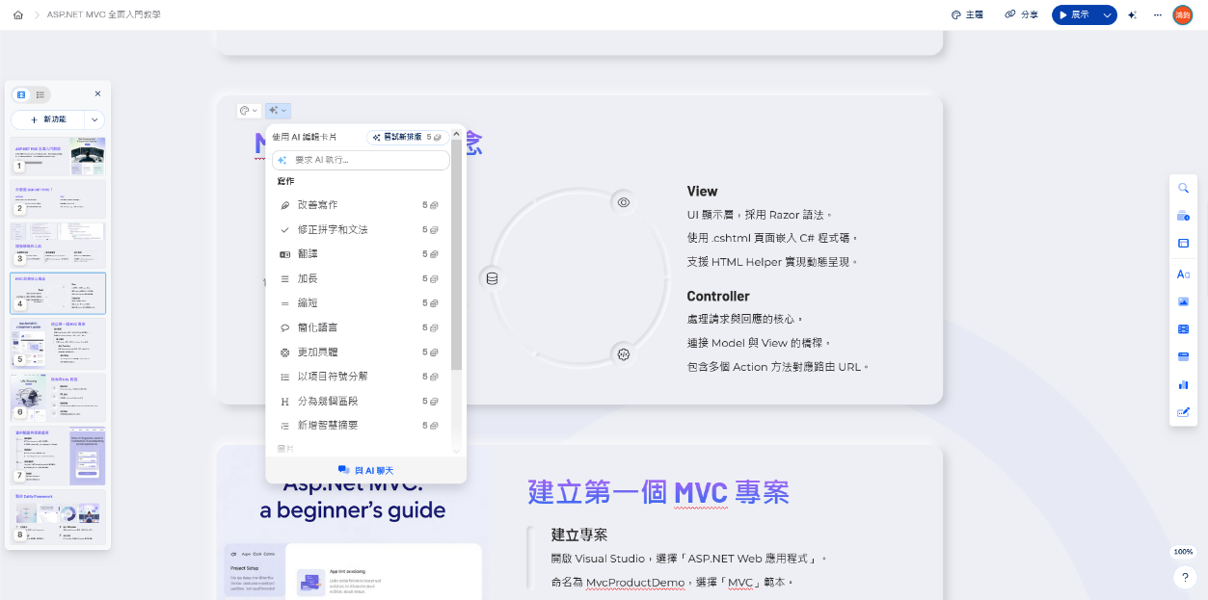Select slide thumbnail 4

tap(59, 293)
